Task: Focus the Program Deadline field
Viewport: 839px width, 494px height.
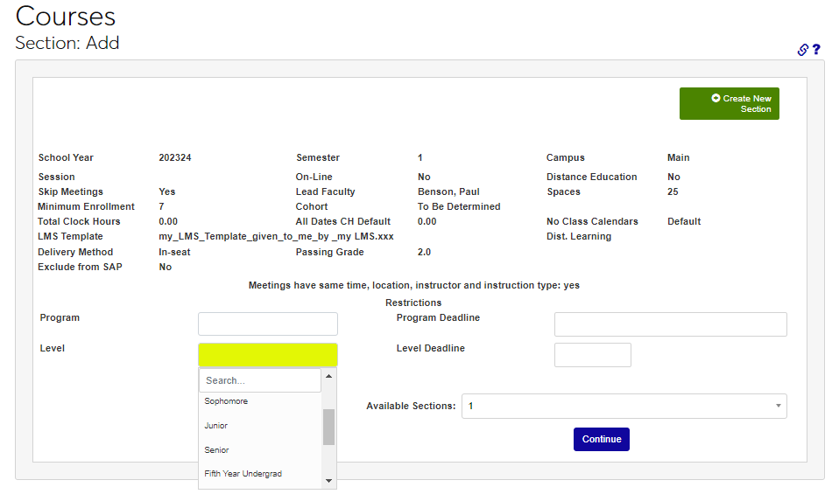Action: [x=670, y=324]
